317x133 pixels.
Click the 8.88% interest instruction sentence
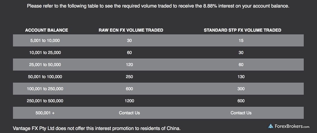(x=158, y=6)
